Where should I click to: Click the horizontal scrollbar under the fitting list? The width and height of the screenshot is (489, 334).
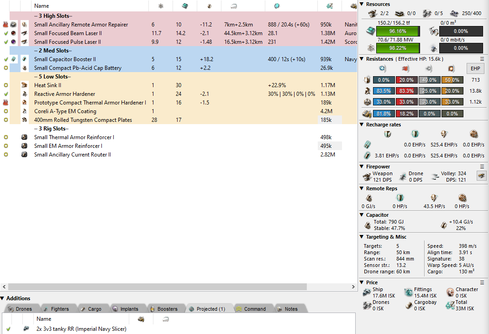178,287
